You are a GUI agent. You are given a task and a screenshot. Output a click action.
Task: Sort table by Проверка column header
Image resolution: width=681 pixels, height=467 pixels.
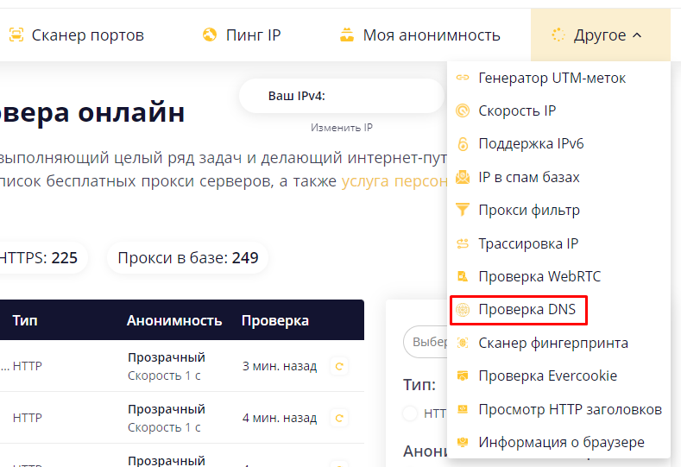click(275, 320)
